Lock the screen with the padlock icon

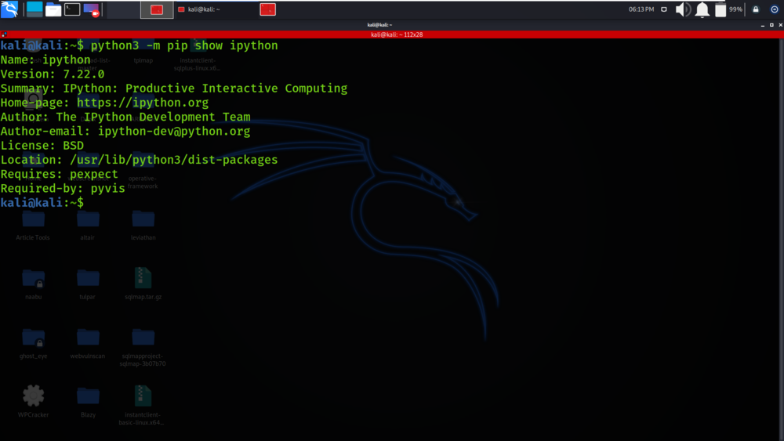pos(756,9)
